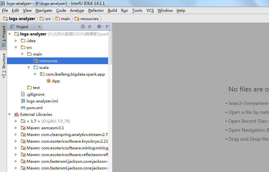Image resolution: width=269 pixels, height=172 pixels.
Task: Click the resources folder icon in the tree
Action: click(36, 61)
